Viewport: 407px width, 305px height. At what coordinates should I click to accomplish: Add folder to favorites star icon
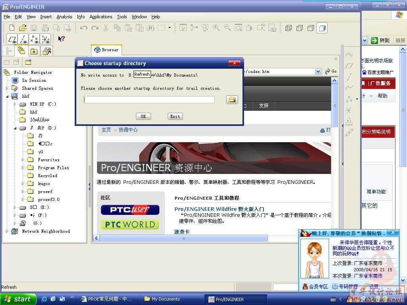(28, 62)
